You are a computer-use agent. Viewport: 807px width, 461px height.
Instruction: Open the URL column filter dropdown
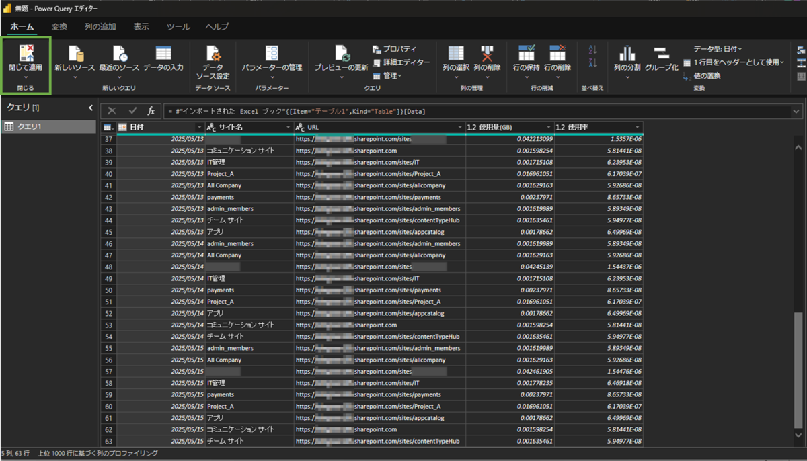click(459, 127)
